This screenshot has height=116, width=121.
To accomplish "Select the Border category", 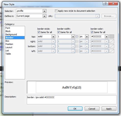I will pos(15,38).
